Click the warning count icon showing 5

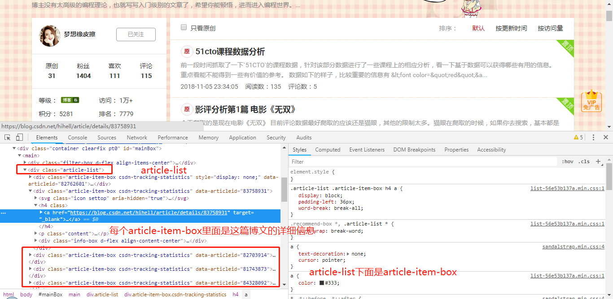tap(578, 138)
